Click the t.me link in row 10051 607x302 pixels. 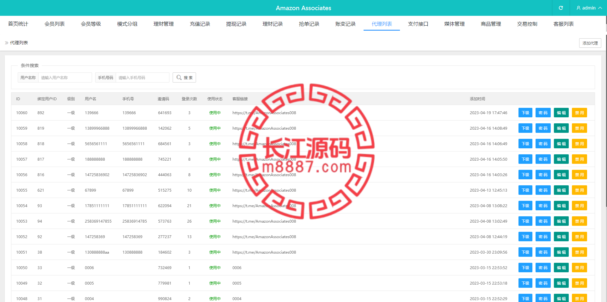264,252
